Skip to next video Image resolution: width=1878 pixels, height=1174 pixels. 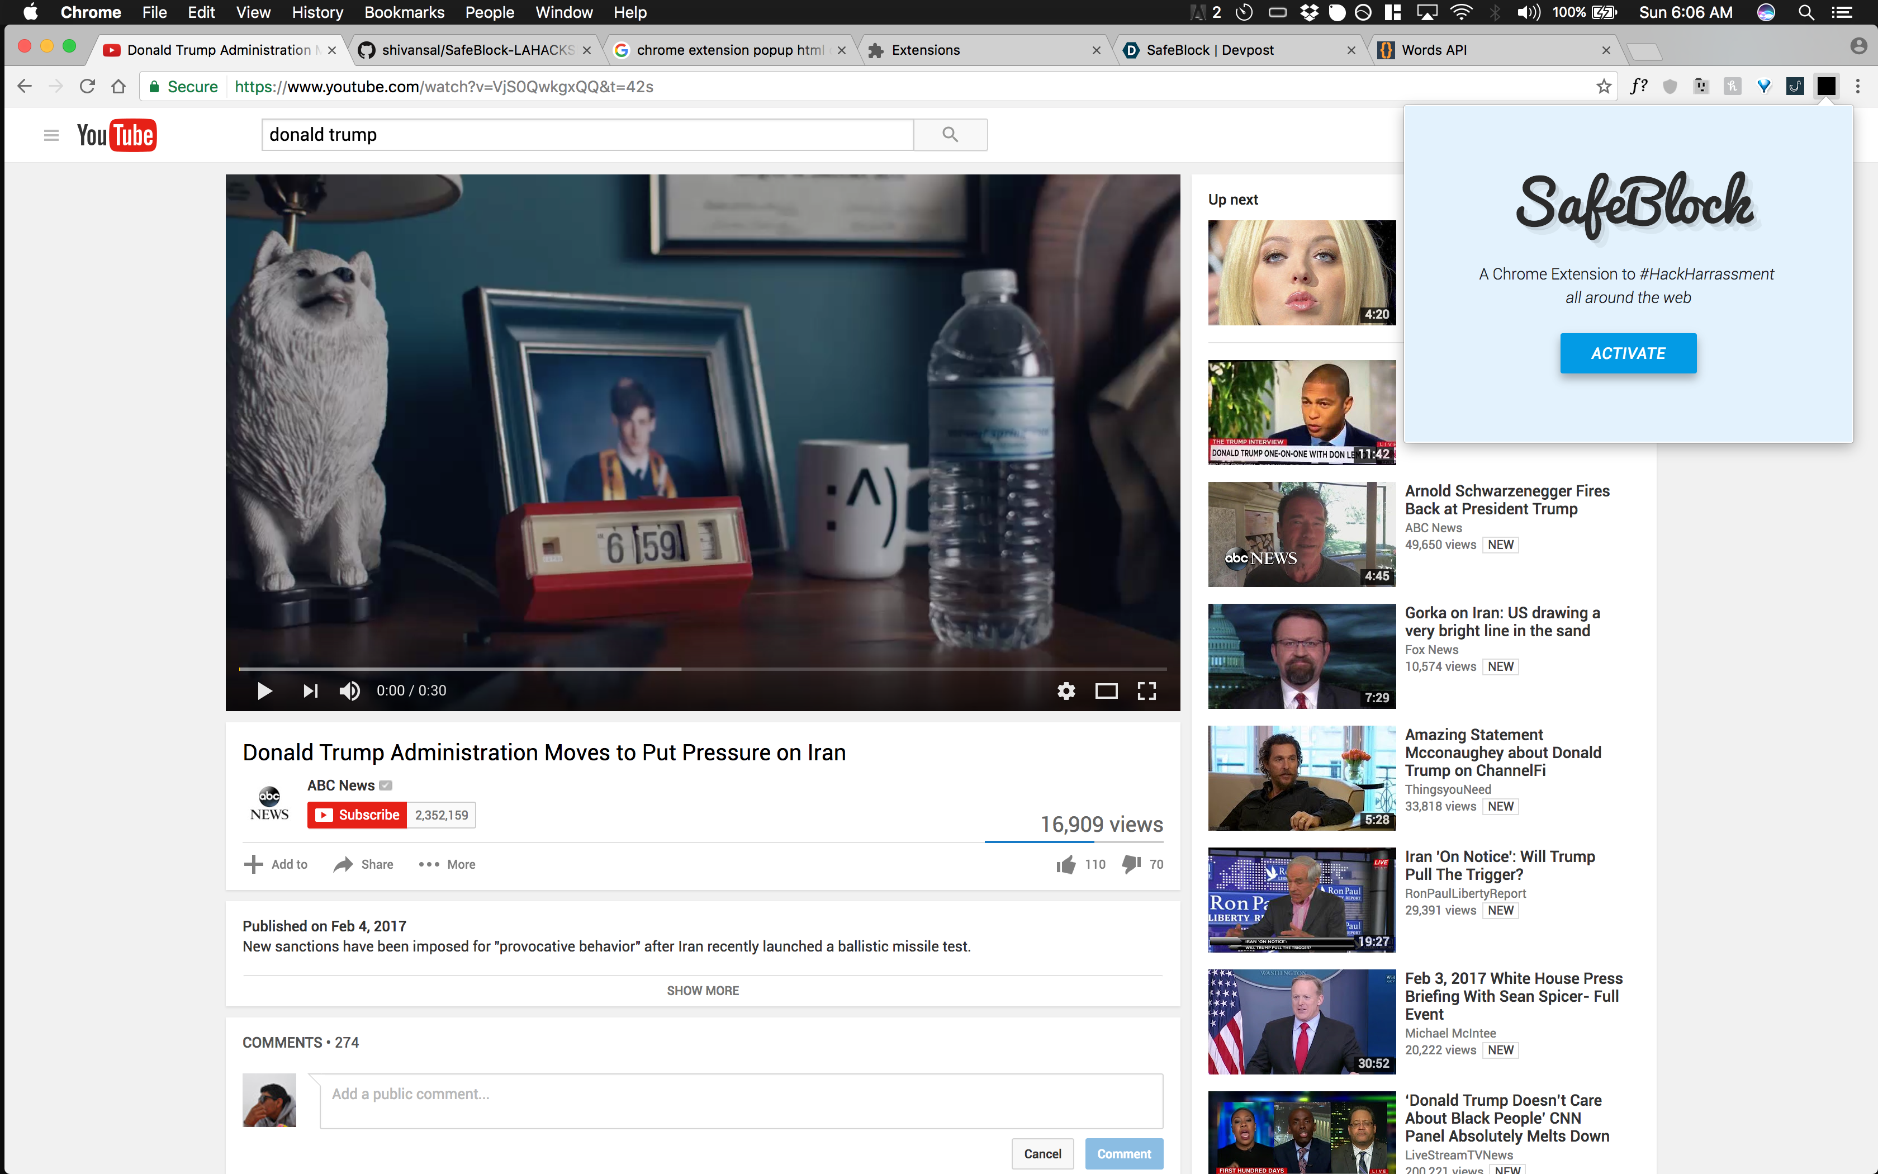310,690
